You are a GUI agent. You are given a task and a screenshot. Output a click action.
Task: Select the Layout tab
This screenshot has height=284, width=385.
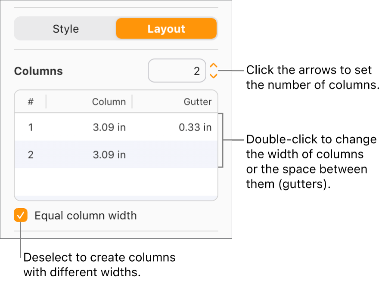[x=167, y=28]
